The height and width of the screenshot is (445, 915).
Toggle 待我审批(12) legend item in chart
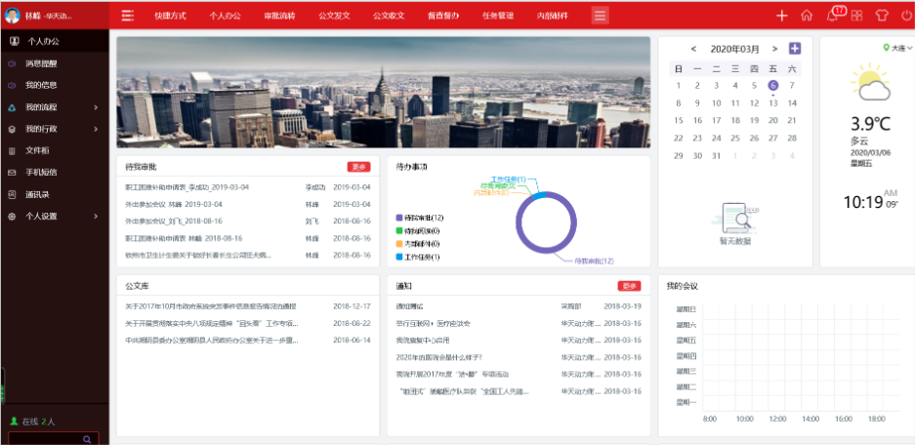point(421,218)
